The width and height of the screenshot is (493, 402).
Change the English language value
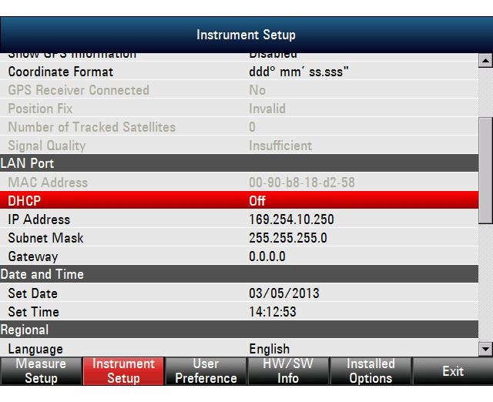pos(270,349)
